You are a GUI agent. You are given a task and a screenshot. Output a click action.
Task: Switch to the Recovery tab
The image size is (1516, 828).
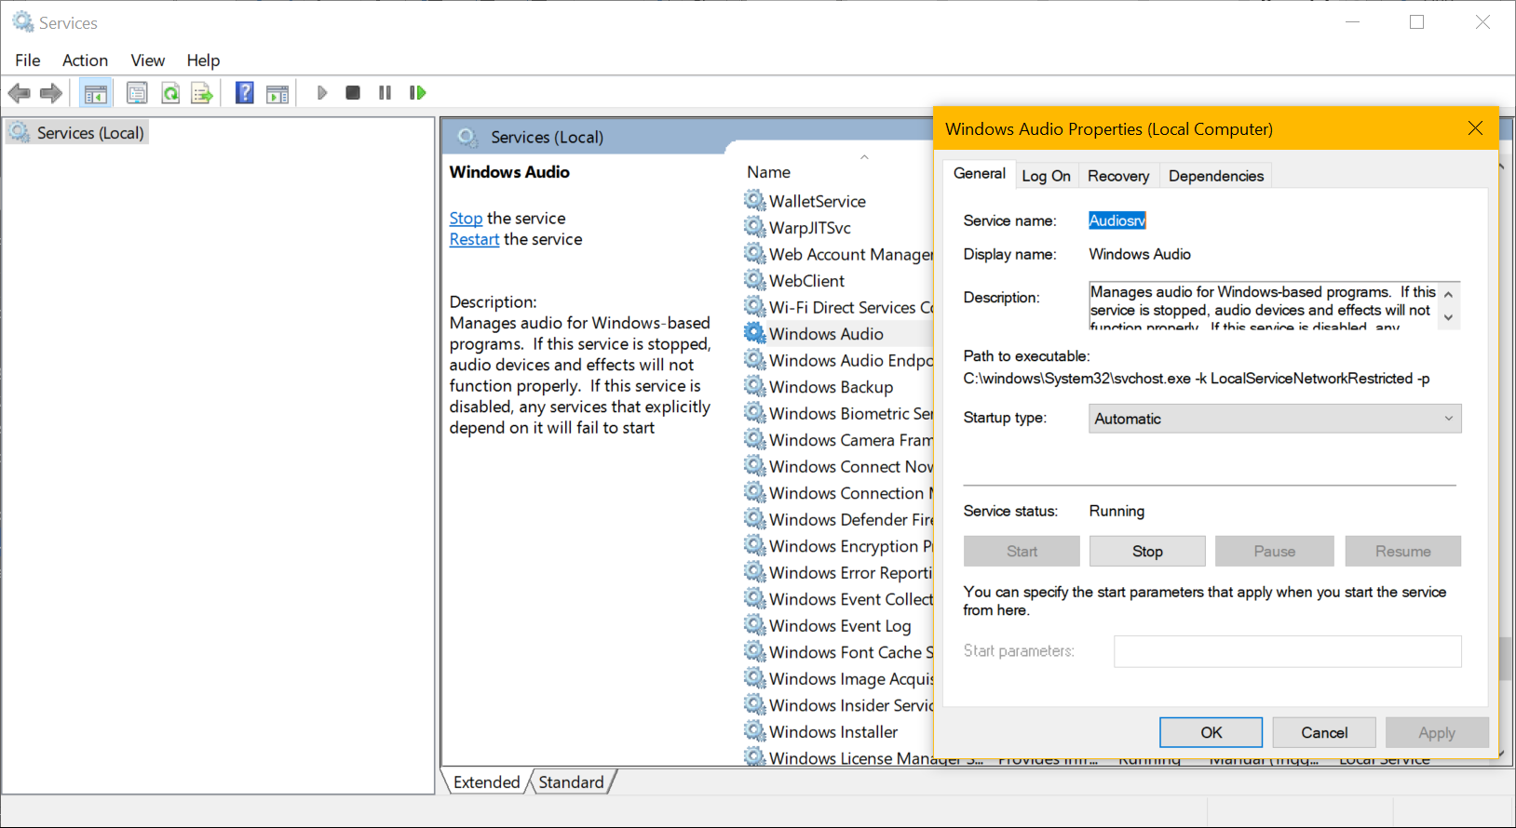(1118, 176)
